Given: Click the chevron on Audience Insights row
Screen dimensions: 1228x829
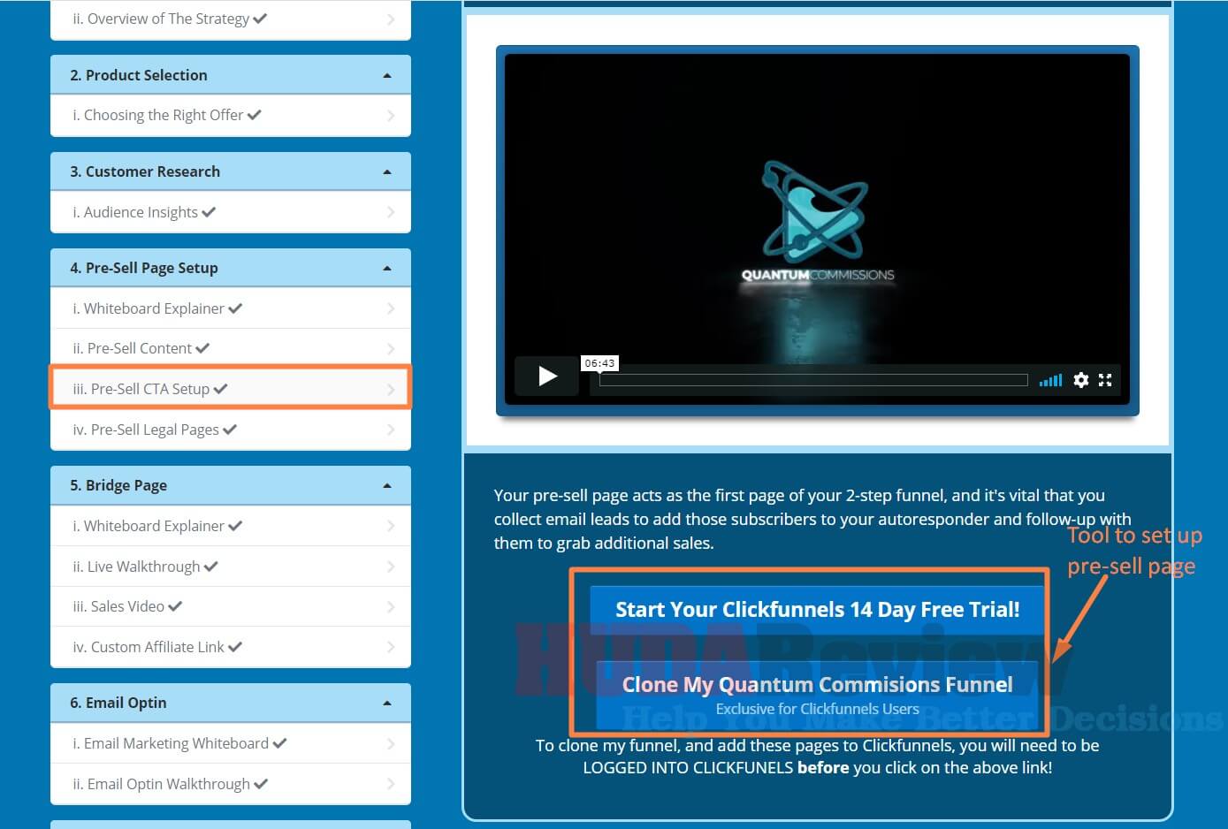Looking at the screenshot, I should tap(391, 212).
